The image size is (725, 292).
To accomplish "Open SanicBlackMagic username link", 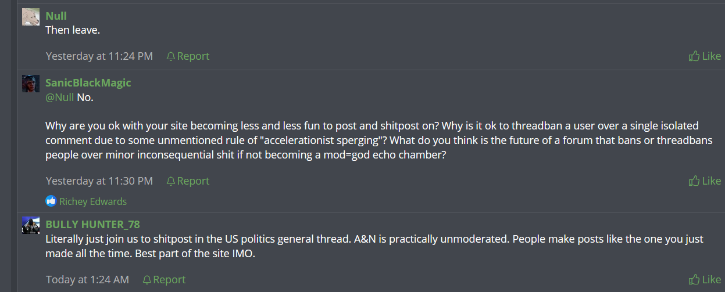I will (88, 82).
